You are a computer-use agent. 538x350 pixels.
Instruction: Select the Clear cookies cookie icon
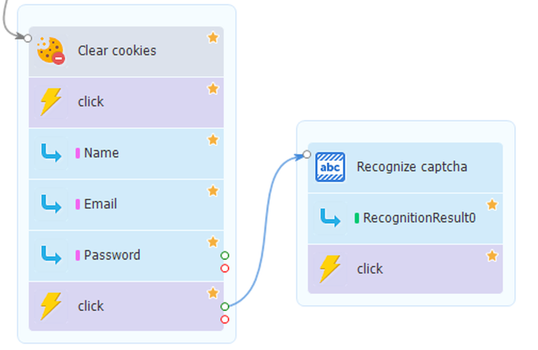click(51, 51)
